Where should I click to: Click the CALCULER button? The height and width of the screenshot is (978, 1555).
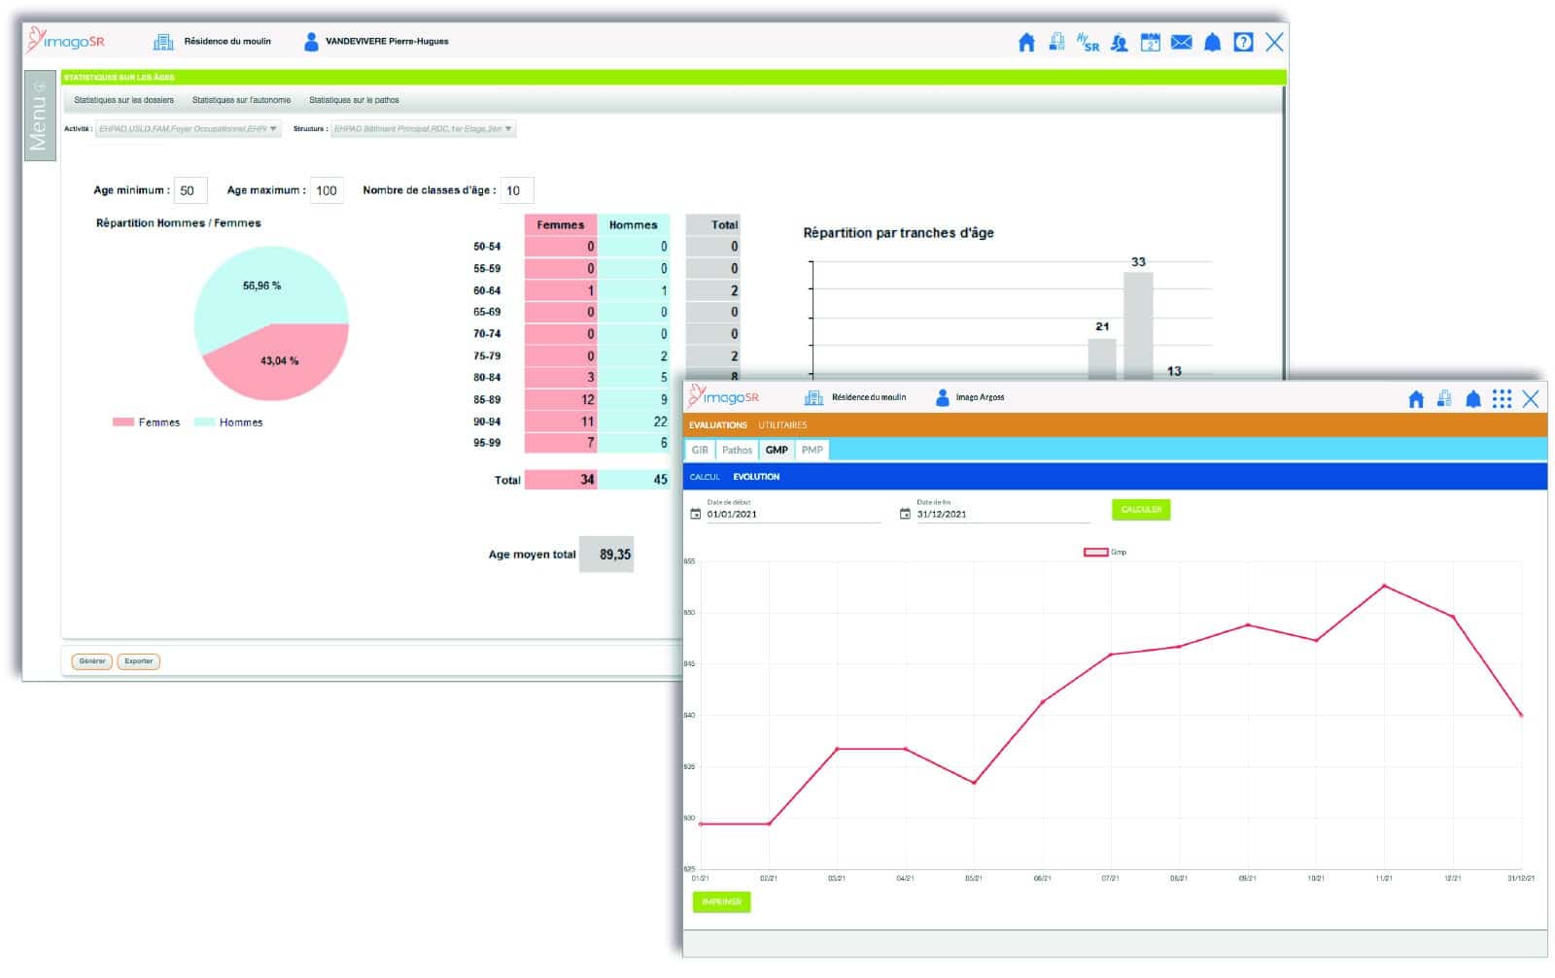[1141, 510]
